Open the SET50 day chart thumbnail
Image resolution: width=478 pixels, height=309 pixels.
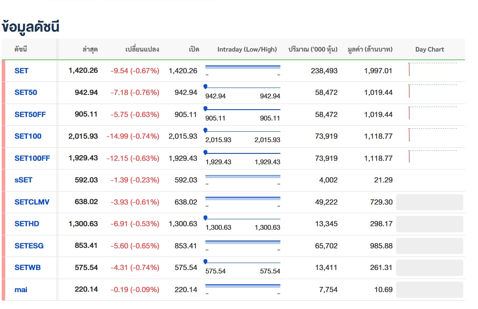432,92
